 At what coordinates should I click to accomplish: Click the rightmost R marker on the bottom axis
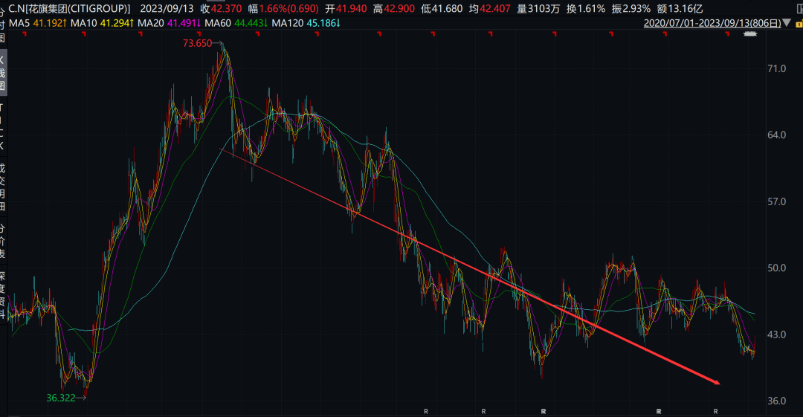(715, 410)
